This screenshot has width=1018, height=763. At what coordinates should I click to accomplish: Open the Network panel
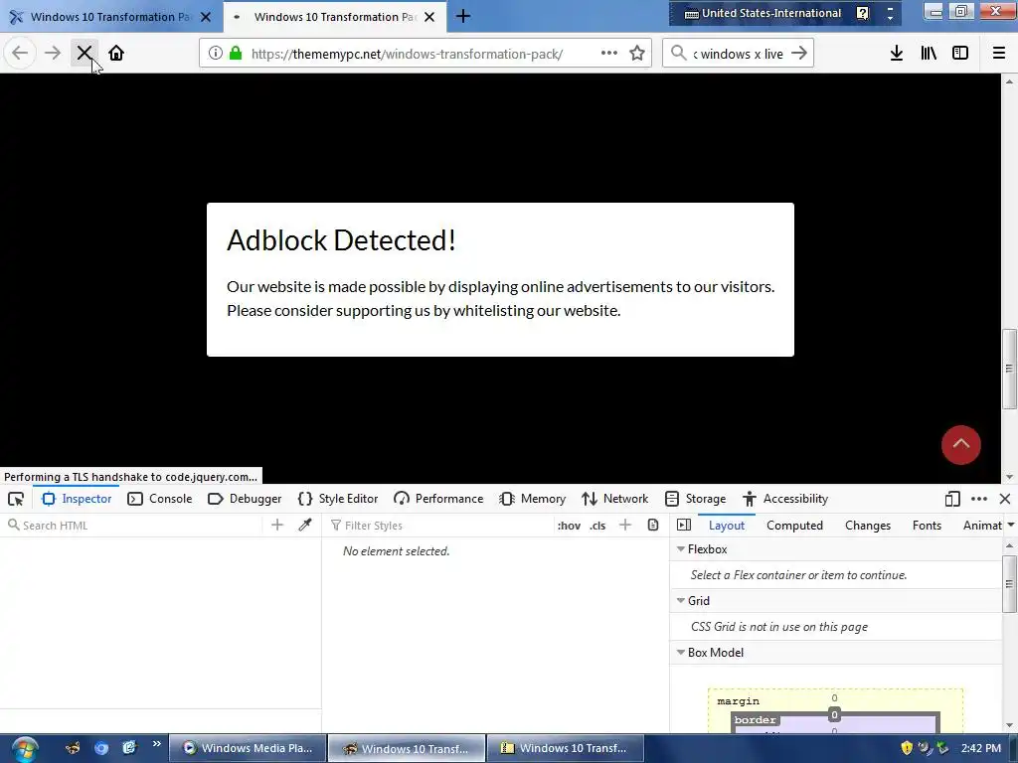[614, 499]
